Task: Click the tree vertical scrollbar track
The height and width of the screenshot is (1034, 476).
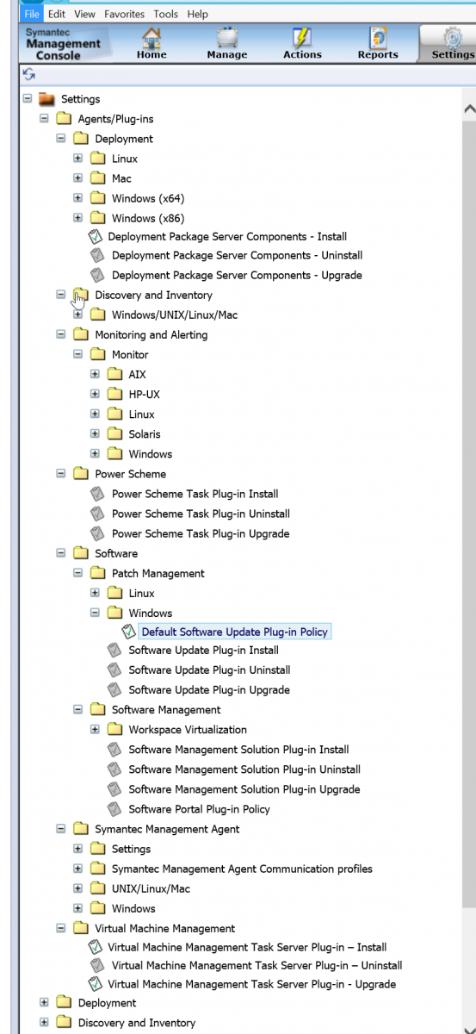Action: click(x=469, y=965)
